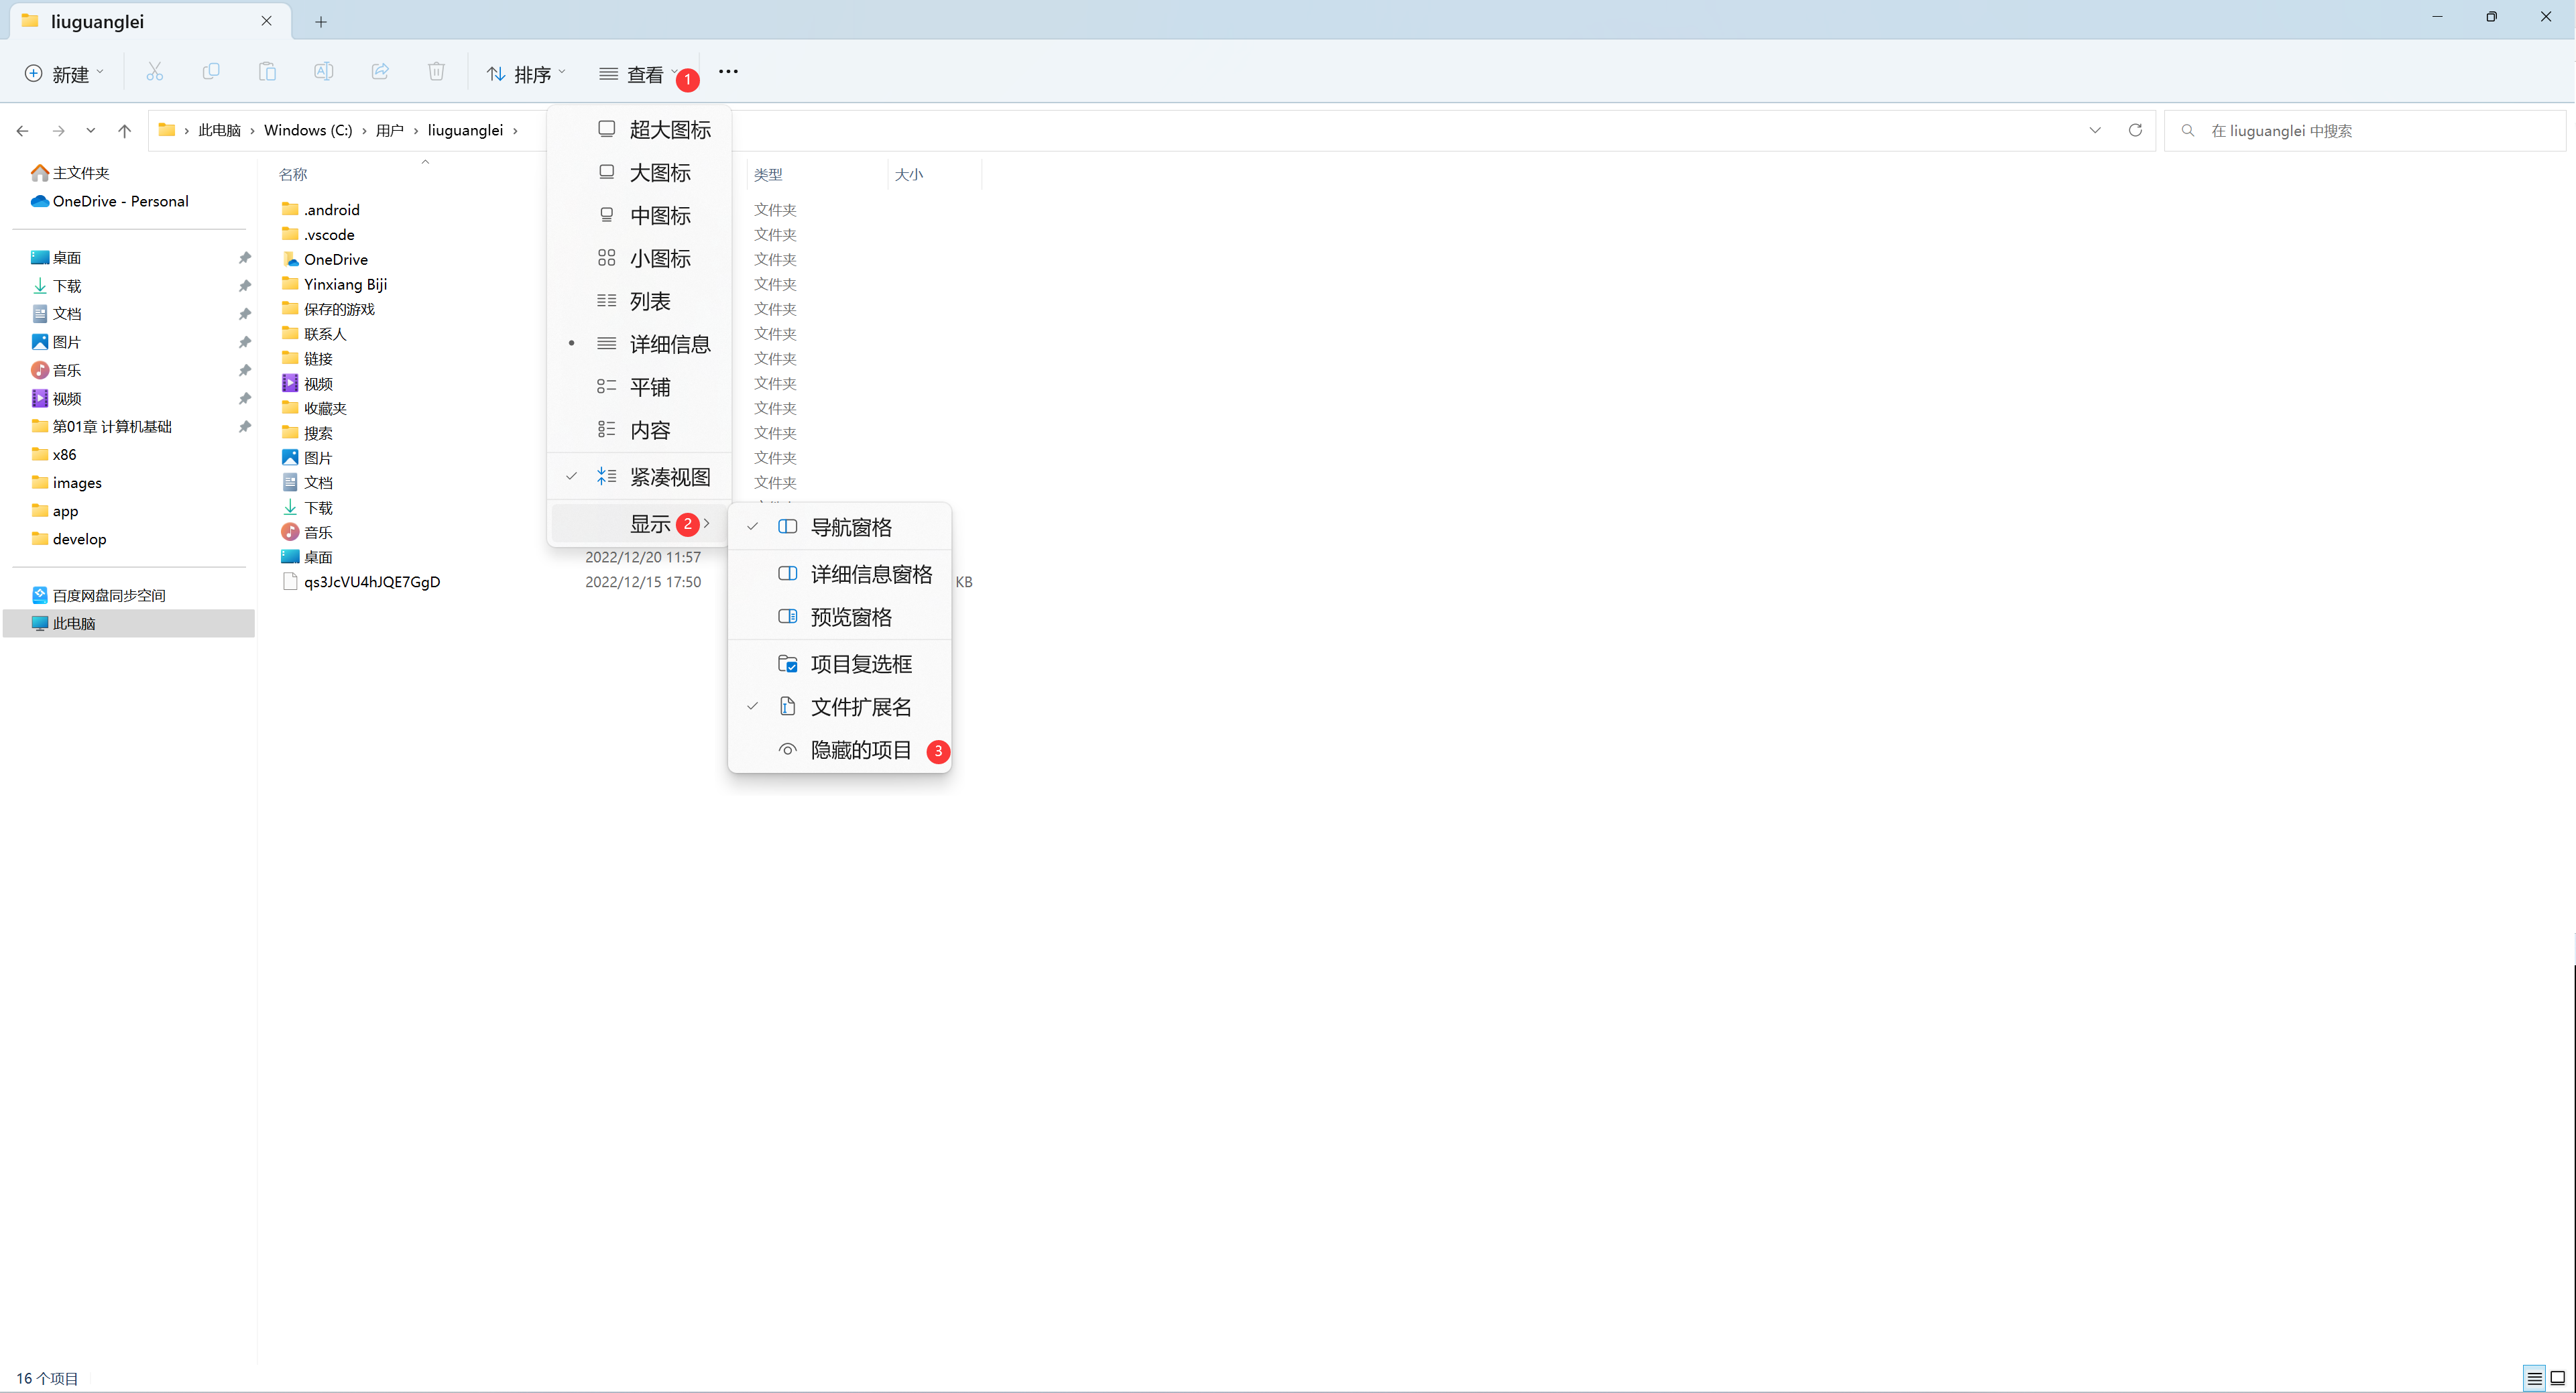Switch to large thumbnails view in status bar
Viewport: 2576px width, 1393px height.
pos(2558,1378)
